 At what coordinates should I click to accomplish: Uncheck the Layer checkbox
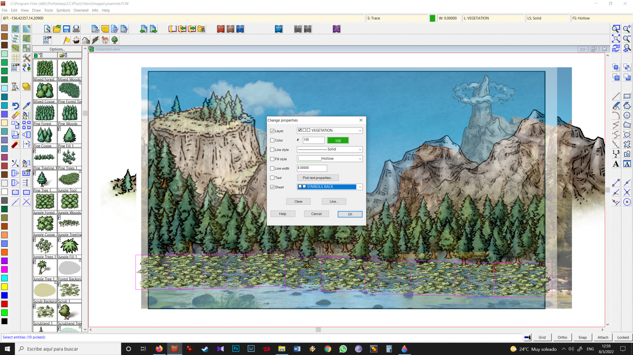(272, 131)
